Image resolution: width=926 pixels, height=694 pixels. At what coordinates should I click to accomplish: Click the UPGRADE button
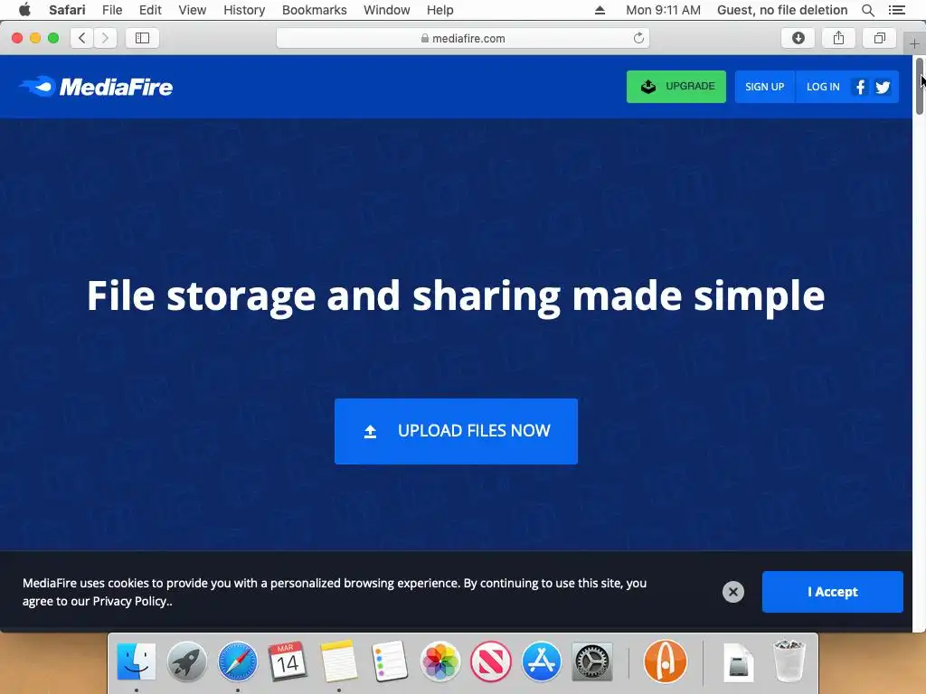676,87
